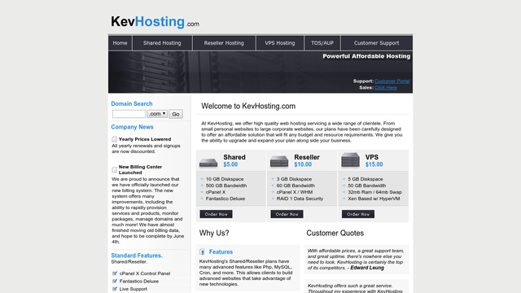
Task: Go to Shared Hosting page
Action: tap(162, 43)
